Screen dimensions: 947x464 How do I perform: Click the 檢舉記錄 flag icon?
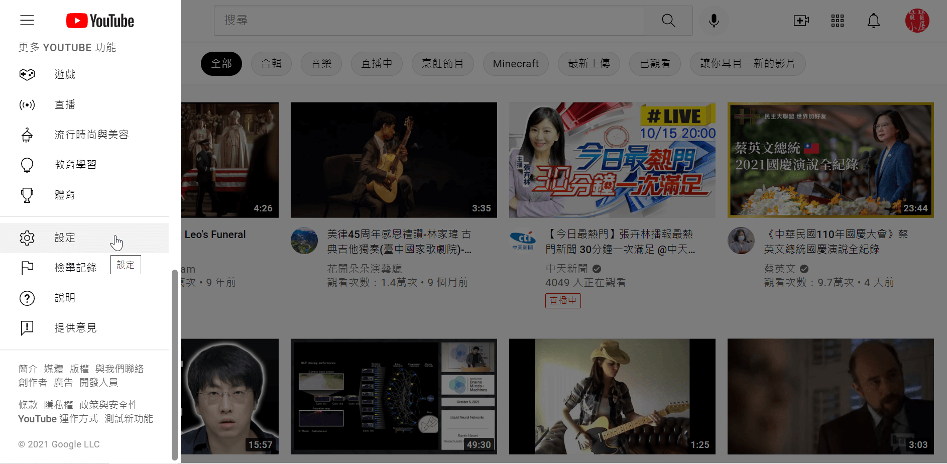(27, 268)
